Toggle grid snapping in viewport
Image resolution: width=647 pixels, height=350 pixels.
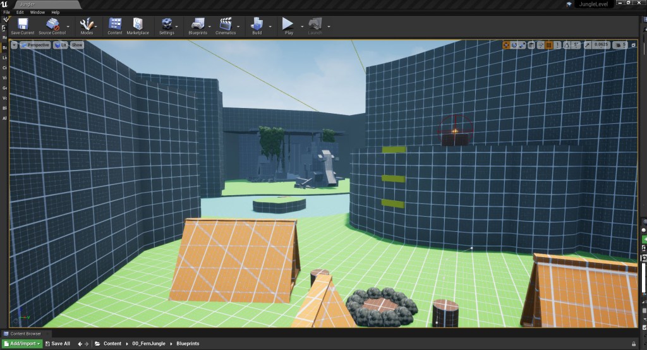pyautogui.click(x=548, y=45)
